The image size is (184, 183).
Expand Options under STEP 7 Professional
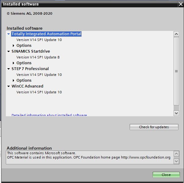click(13, 80)
